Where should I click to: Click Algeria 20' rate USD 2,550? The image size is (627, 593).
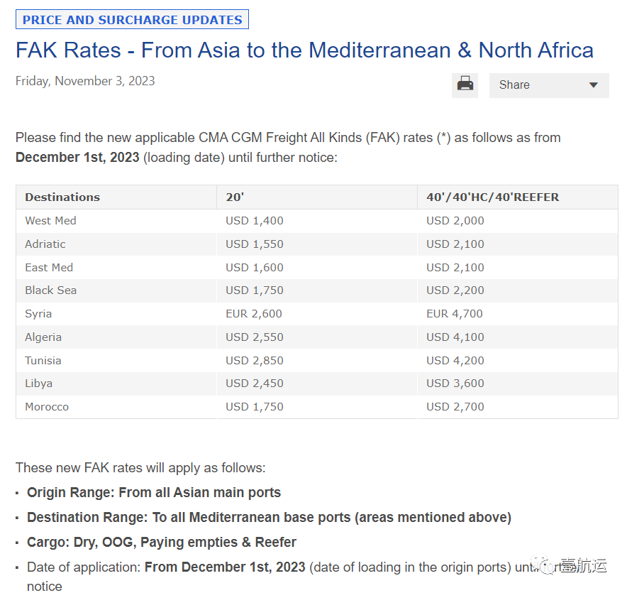tap(255, 337)
